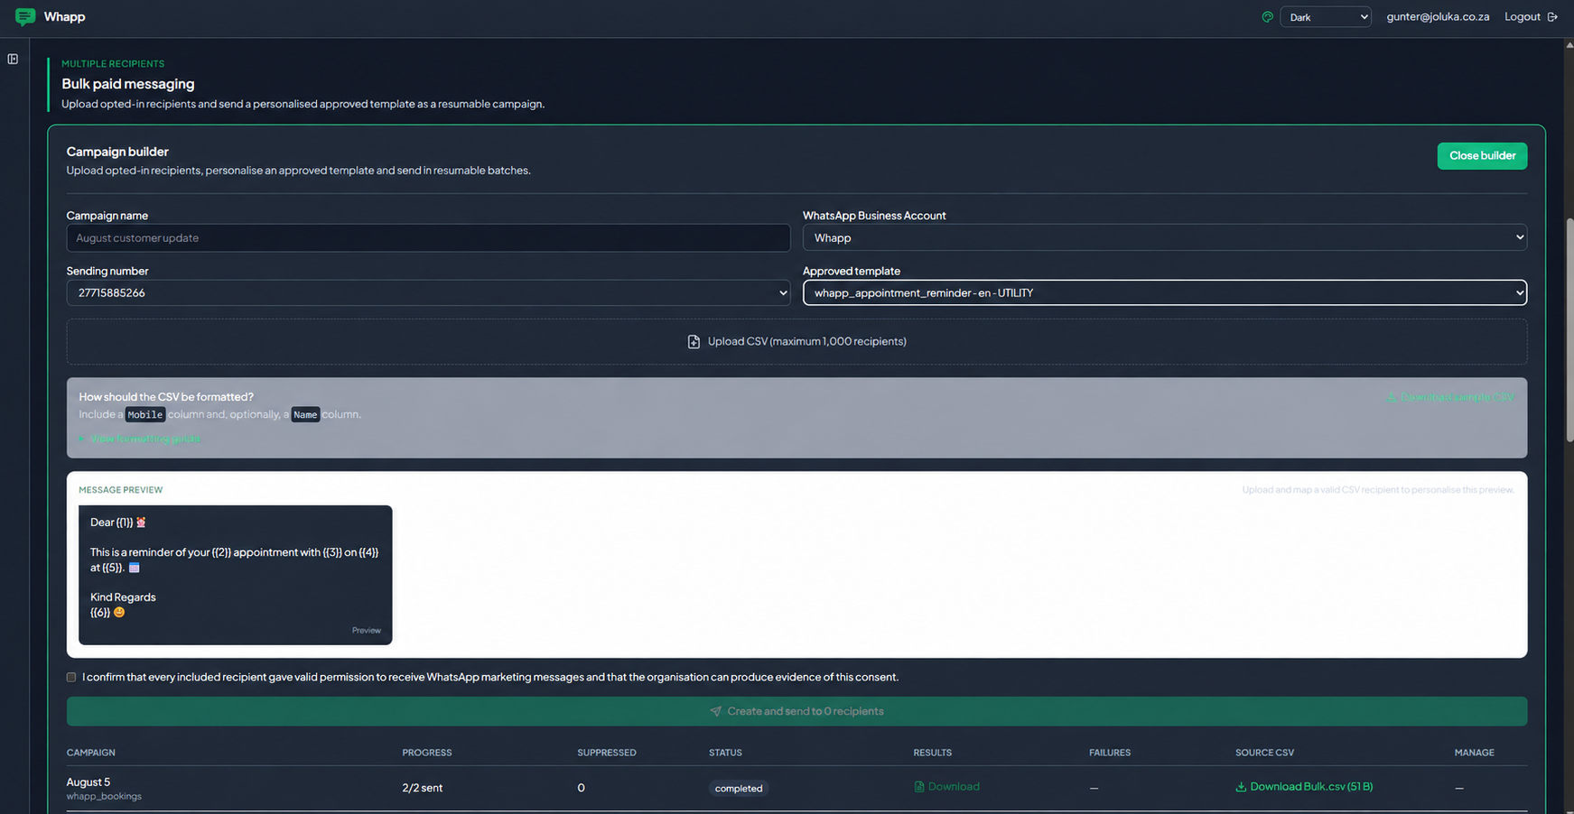Click the Download sample CSV link

(1450, 397)
